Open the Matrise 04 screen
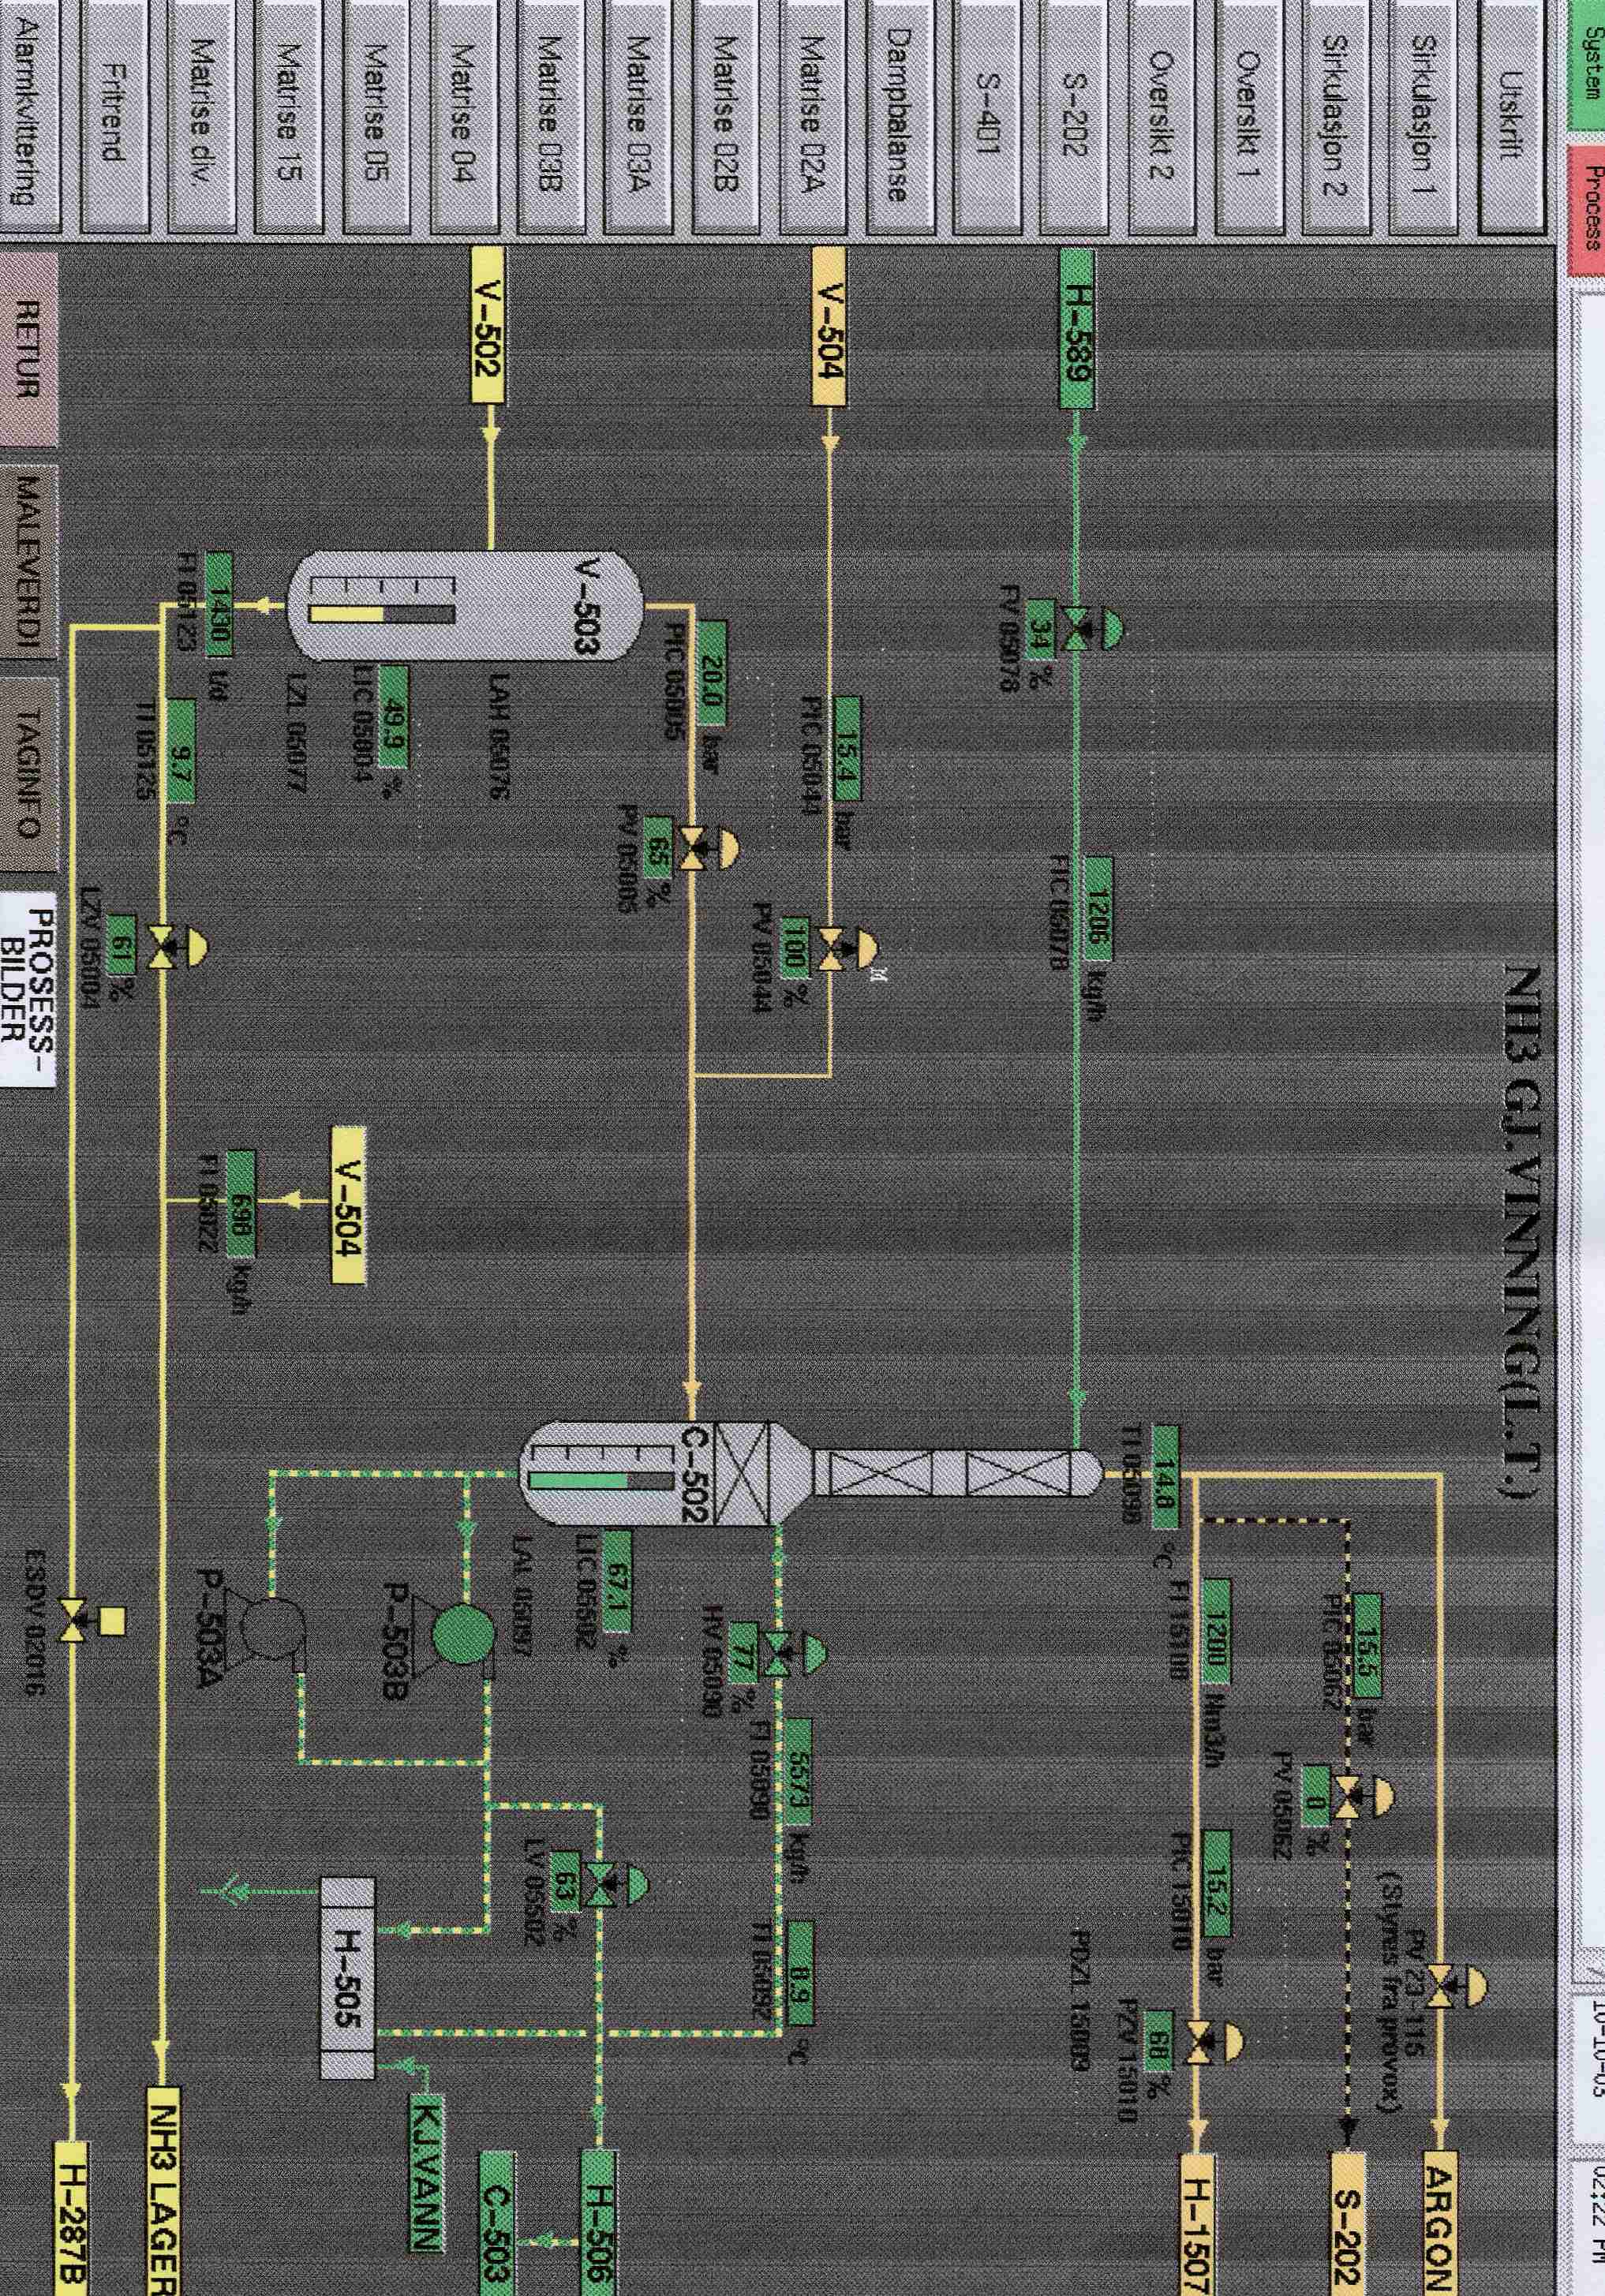Image resolution: width=1605 pixels, height=2296 pixels. [x=462, y=119]
